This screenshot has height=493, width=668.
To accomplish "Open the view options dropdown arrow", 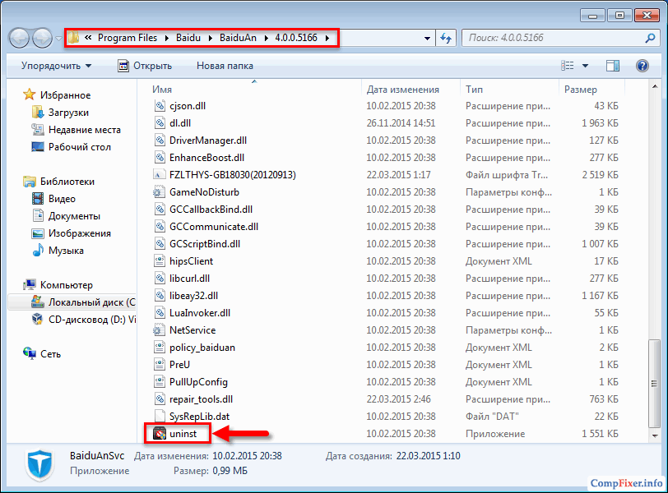I will coord(586,66).
